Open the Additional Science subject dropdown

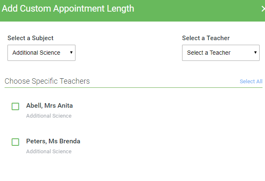click(41, 53)
